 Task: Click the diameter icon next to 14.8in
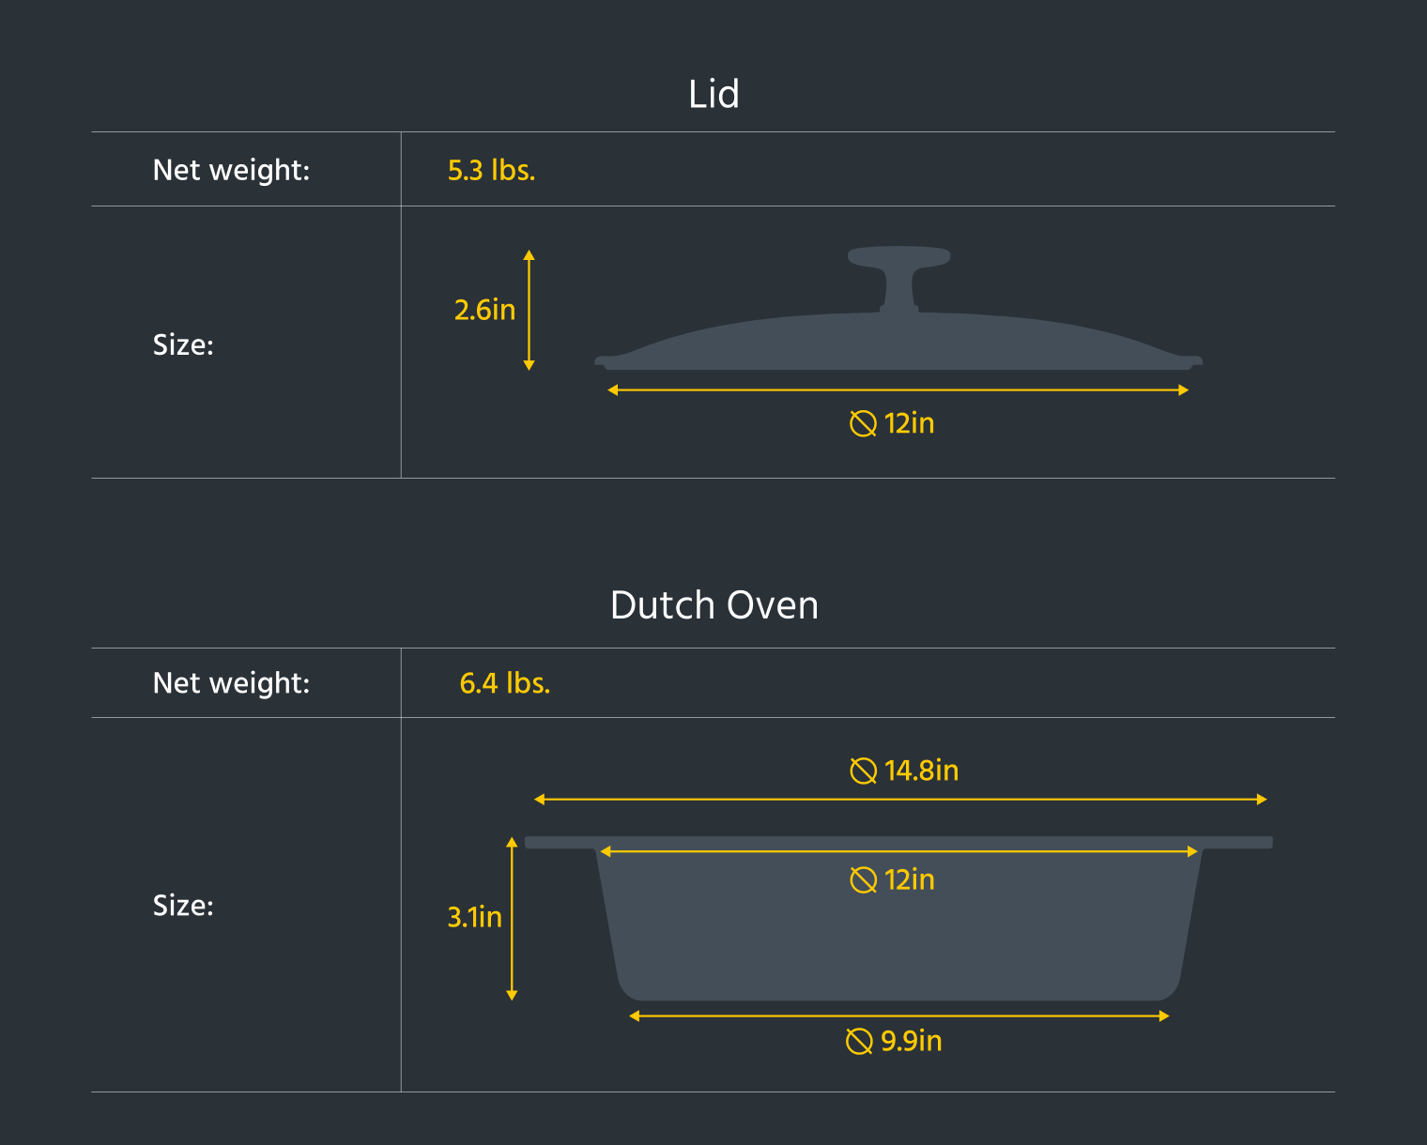pos(863,771)
